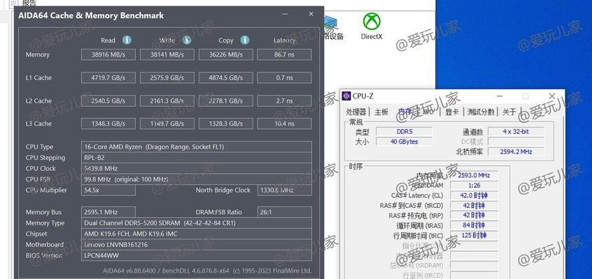Click Memory Latency value 86.7 ns
Viewport: 592px width, 279px height.
(284, 54)
